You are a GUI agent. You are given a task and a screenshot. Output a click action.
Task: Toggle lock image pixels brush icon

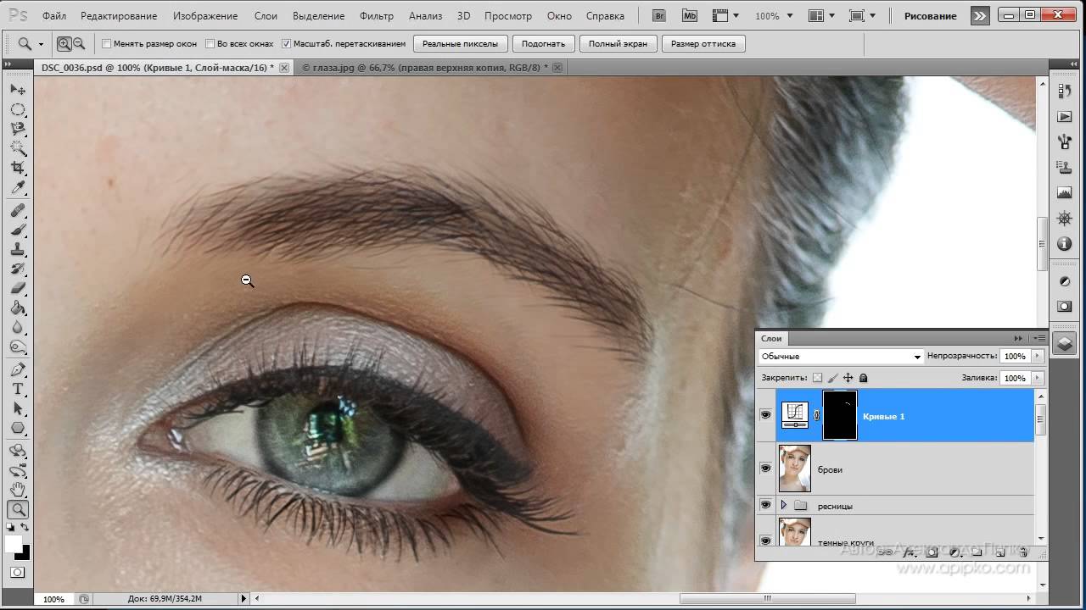[x=832, y=378]
